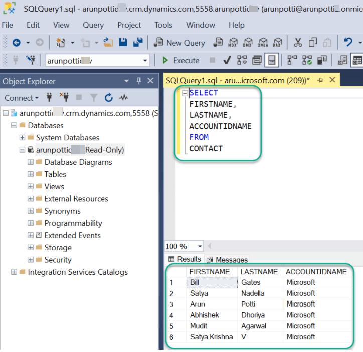Select the Security folder in Object Explorer
Viewport: 363px width, 352px height.
(58, 260)
